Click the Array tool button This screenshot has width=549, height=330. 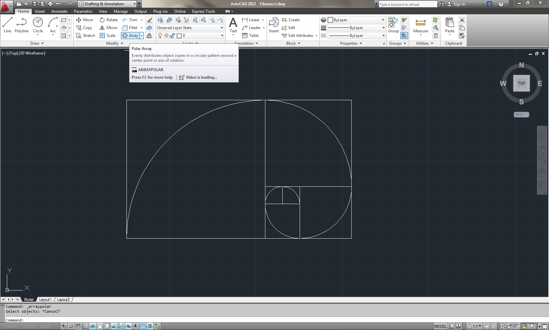click(x=130, y=36)
